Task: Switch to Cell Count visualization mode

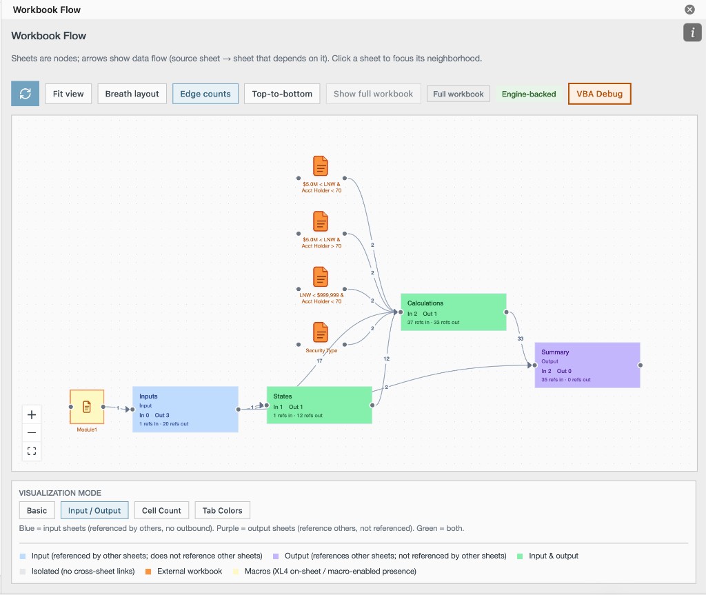Action: pyautogui.click(x=161, y=510)
